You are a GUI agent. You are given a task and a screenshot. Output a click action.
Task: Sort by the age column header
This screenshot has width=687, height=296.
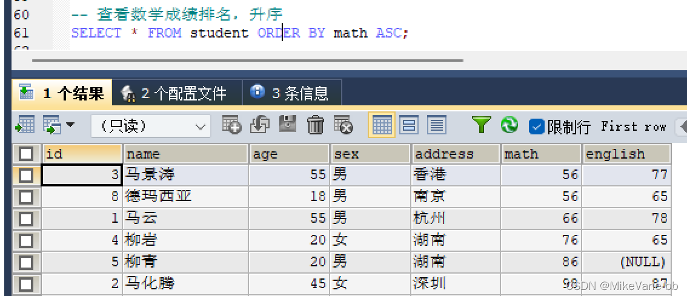[x=289, y=154]
